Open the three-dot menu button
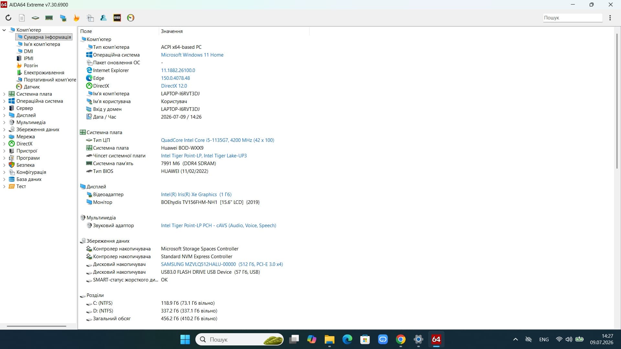The width and height of the screenshot is (621, 349). coord(610,18)
